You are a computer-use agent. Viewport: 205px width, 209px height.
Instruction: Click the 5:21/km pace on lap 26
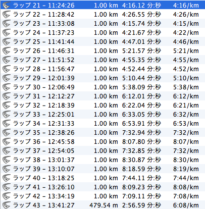[186, 51]
